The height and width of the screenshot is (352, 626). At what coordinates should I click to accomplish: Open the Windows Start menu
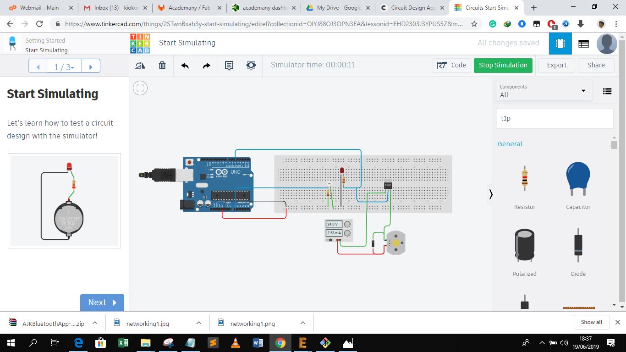click(x=11, y=342)
